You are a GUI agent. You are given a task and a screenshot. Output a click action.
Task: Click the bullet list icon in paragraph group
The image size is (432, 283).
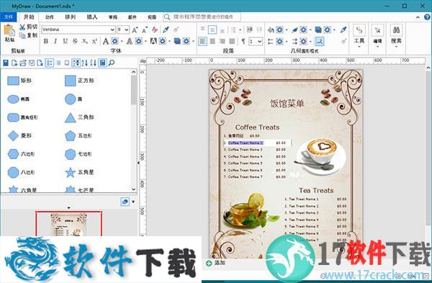[233, 30]
